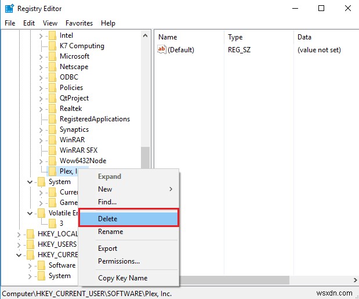This screenshot has width=359, height=299.
Task: Click the Policies folder icon
Action: coord(52,88)
